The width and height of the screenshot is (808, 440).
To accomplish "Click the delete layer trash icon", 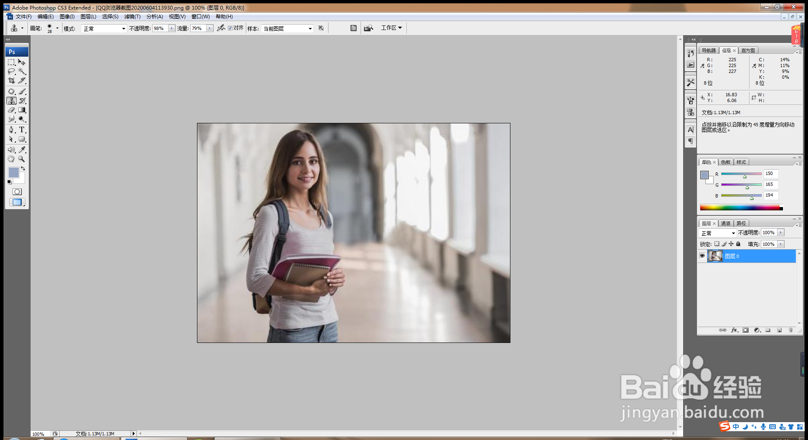I will 790,330.
